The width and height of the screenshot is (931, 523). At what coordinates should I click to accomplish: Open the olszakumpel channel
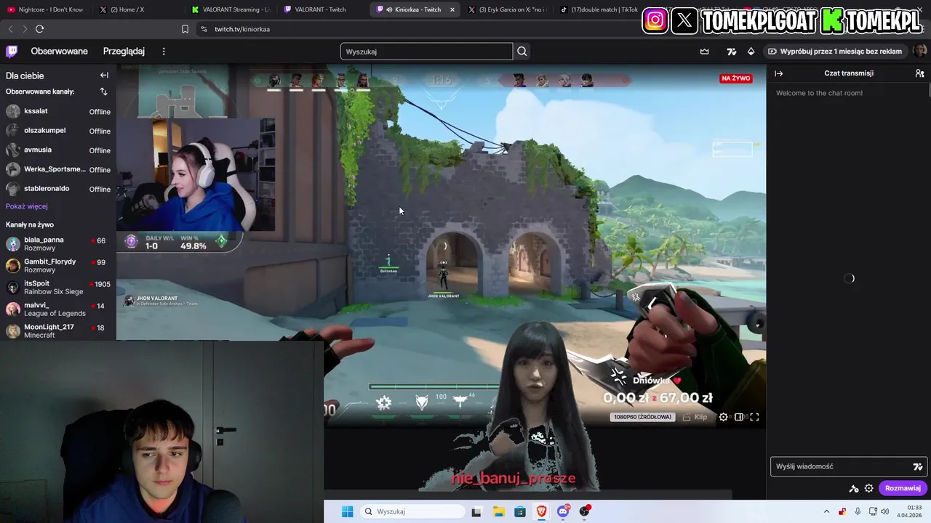[x=58, y=131]
